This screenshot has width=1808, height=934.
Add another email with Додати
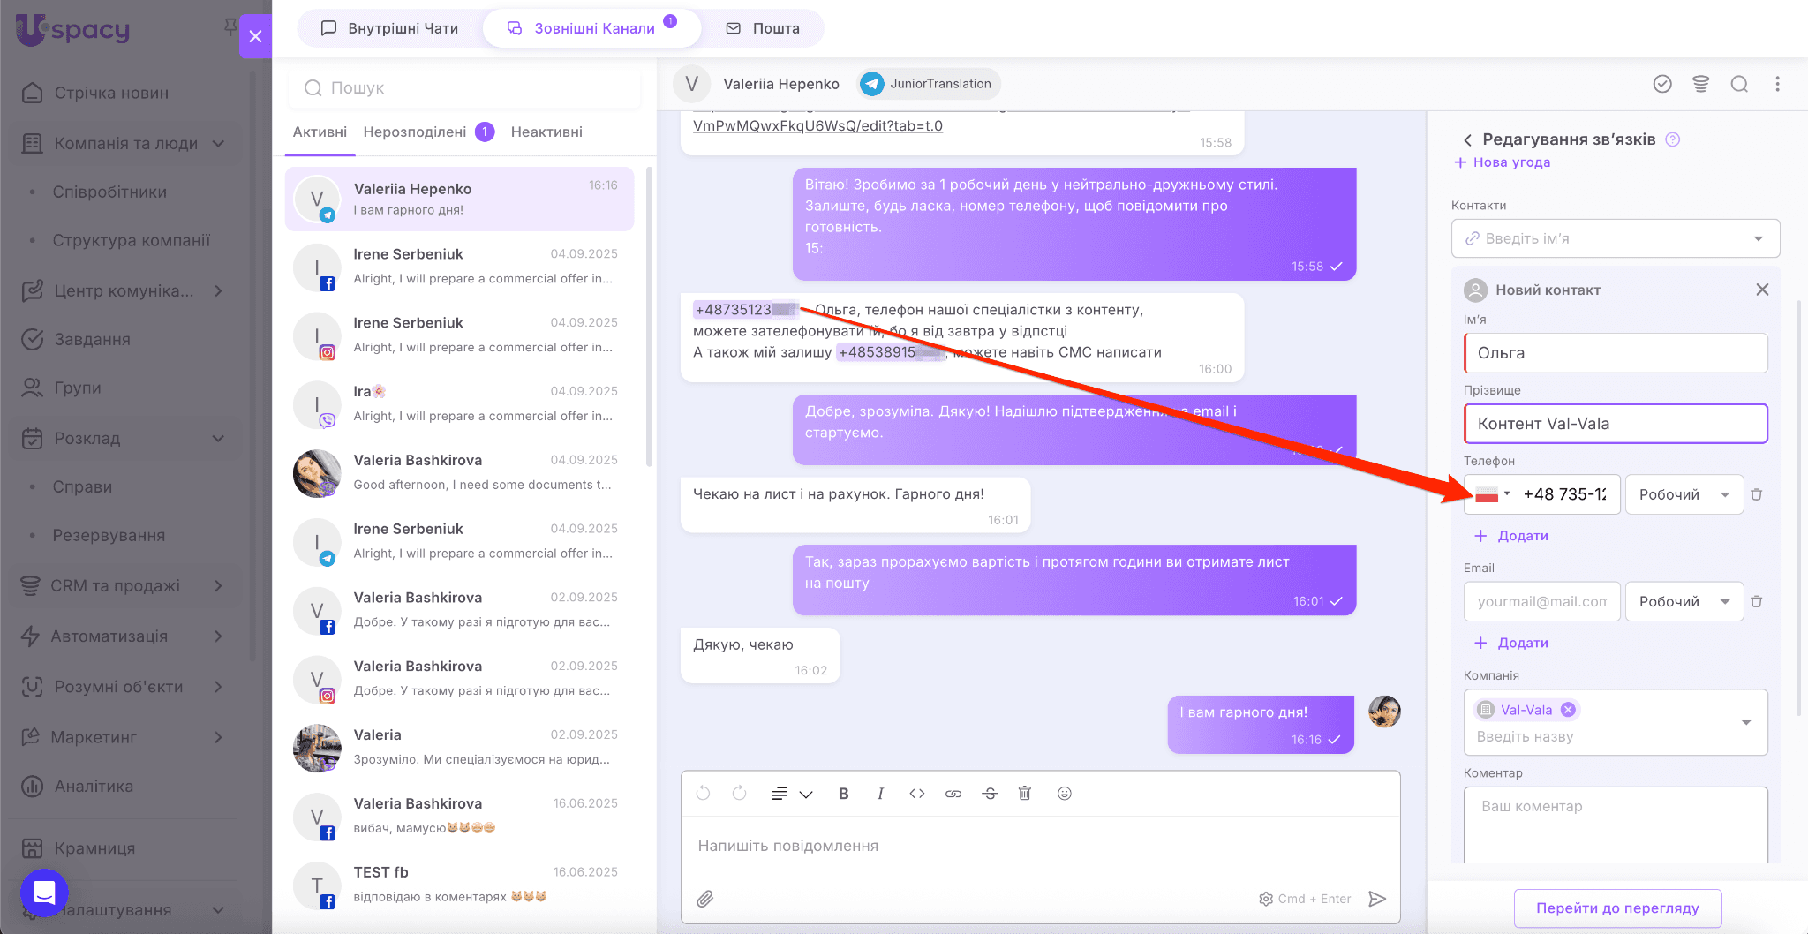pyautogui.click(x=1511, y=643)
